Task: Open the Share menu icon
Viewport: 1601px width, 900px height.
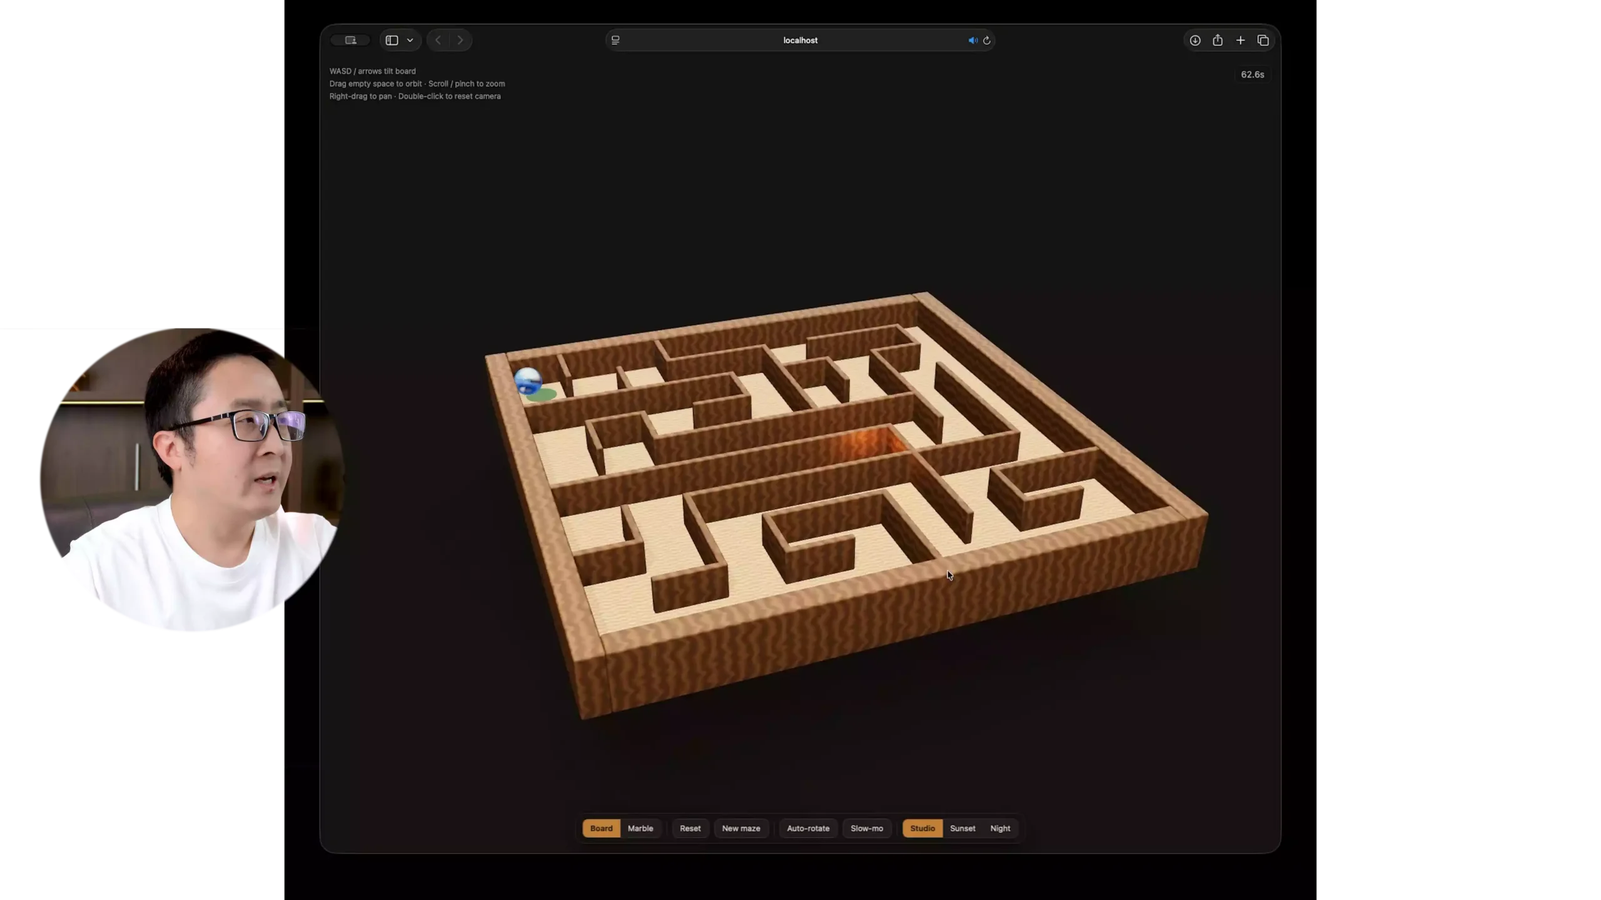Action: 1217,40
